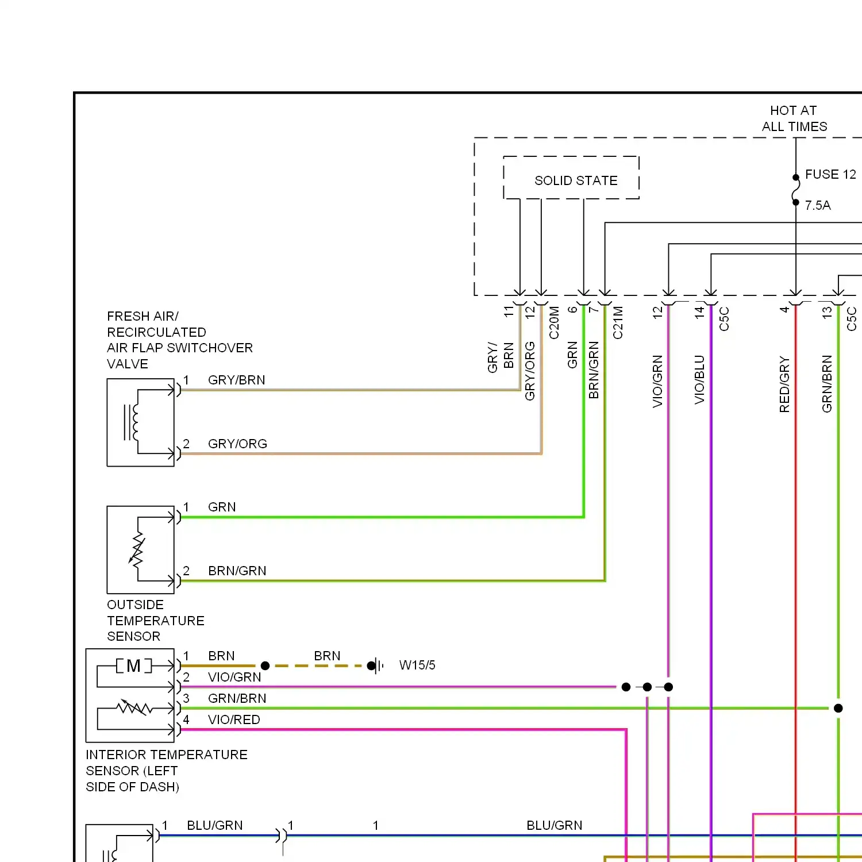Click the vertical GRY/ORG wire label
This screenshot has width=862, height=862.
pos(530,371)
